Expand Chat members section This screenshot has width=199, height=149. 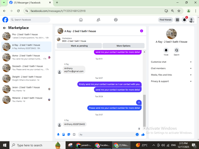pos(171,68)
